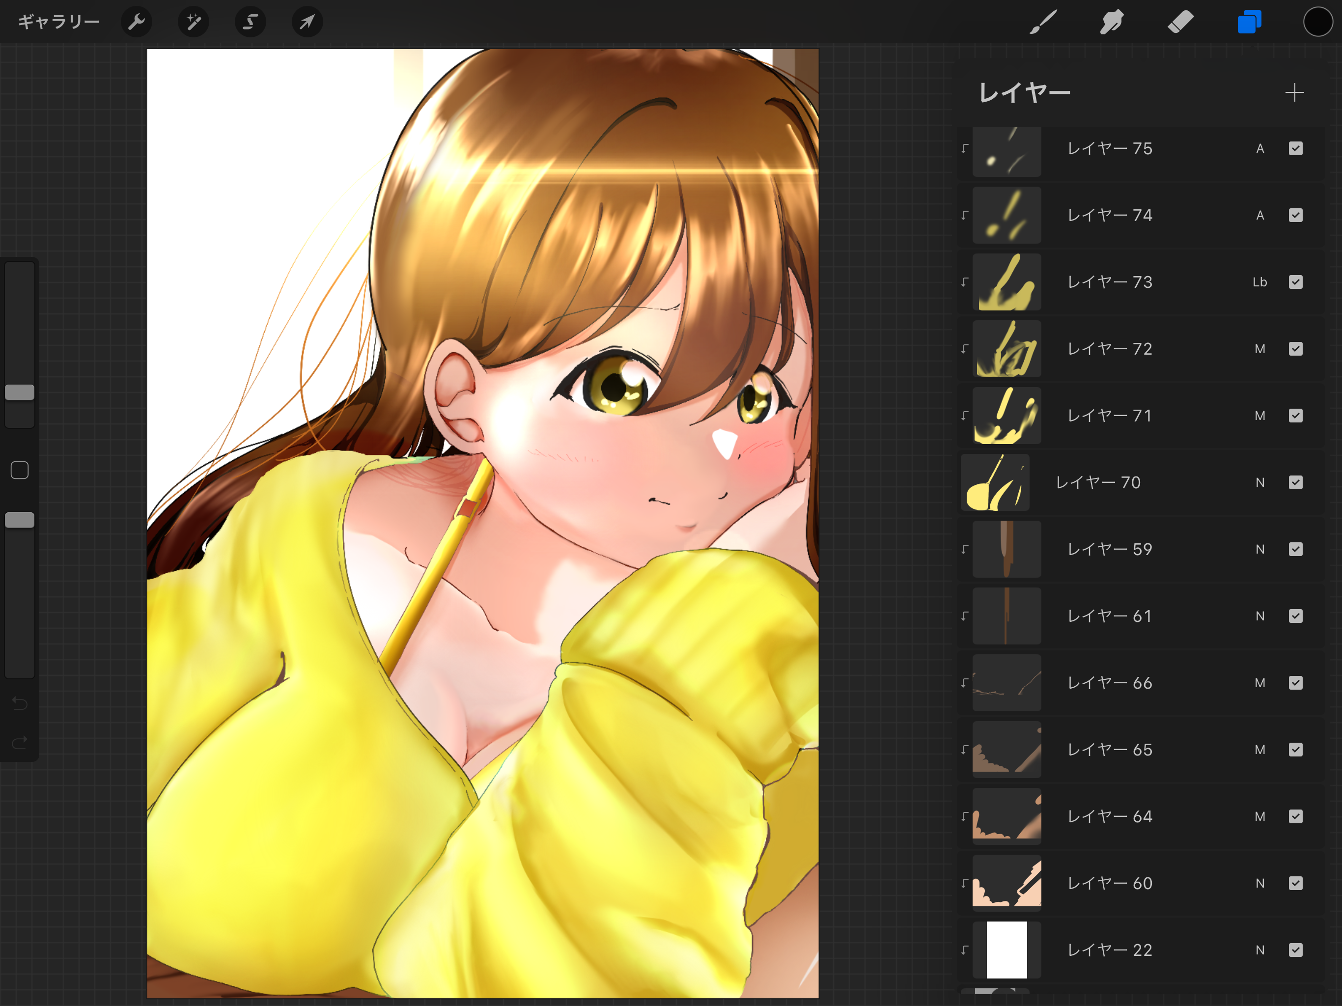Hide レイヤー 61 using its checkbox

tap(1296, 616)
